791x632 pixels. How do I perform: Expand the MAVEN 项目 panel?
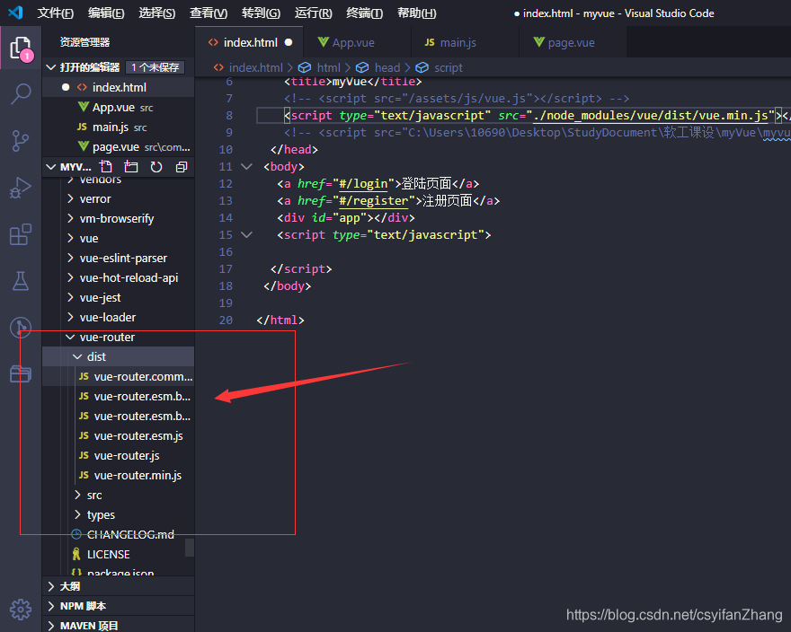(x=118, y=626)
